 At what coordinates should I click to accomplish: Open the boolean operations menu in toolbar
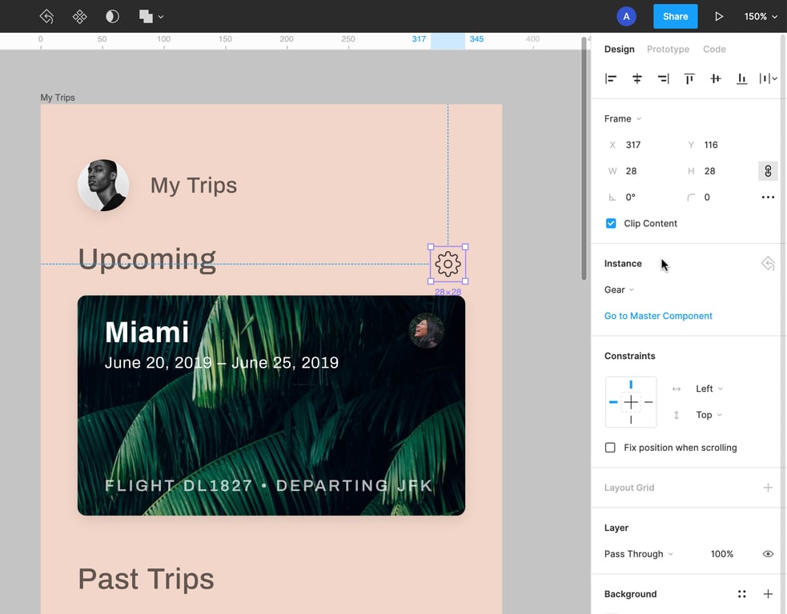tap(151, 16)
